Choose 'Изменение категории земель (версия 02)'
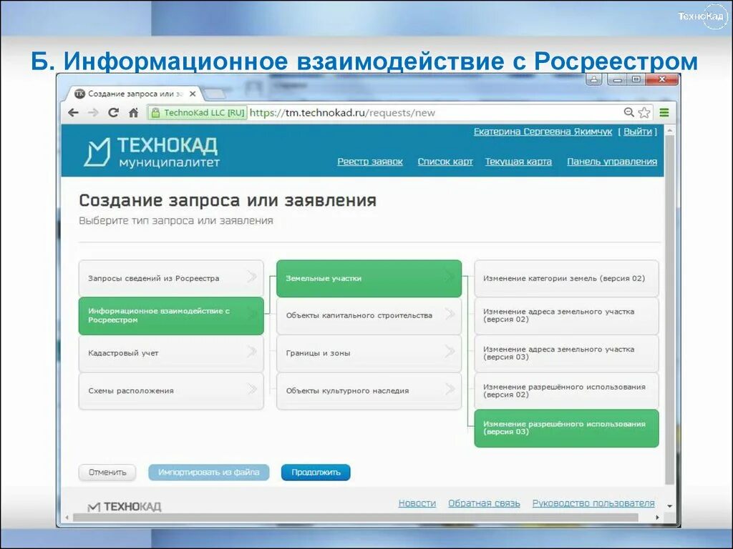The height and width of the screenshot is (549, 733). (x=567, y=278)
